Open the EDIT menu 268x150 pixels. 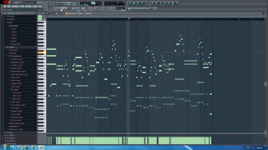(x=9, y=6)
